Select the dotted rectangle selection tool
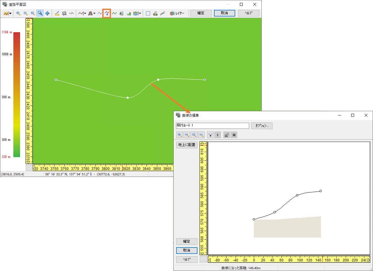 [148, 13]
